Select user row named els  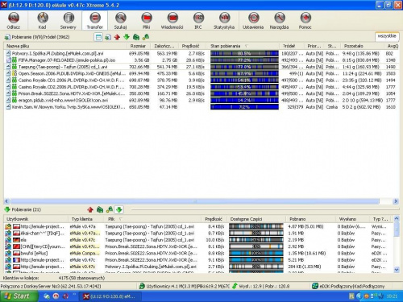point(199,240)
